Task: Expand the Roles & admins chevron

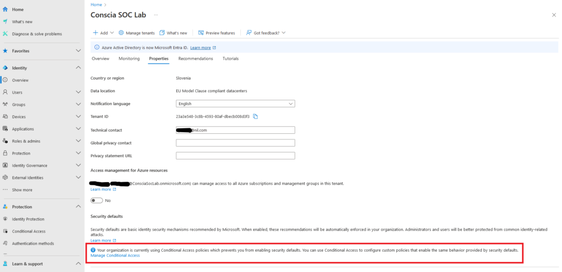Action: tap(78, 141)
